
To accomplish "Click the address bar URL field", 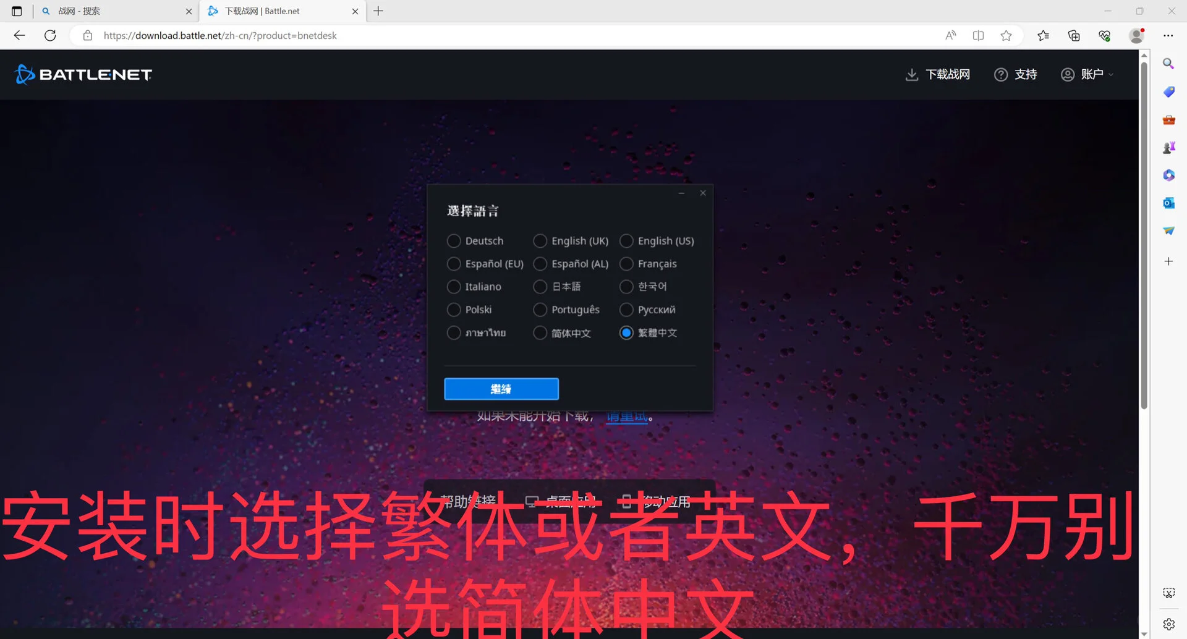I will tap(507, 35).
